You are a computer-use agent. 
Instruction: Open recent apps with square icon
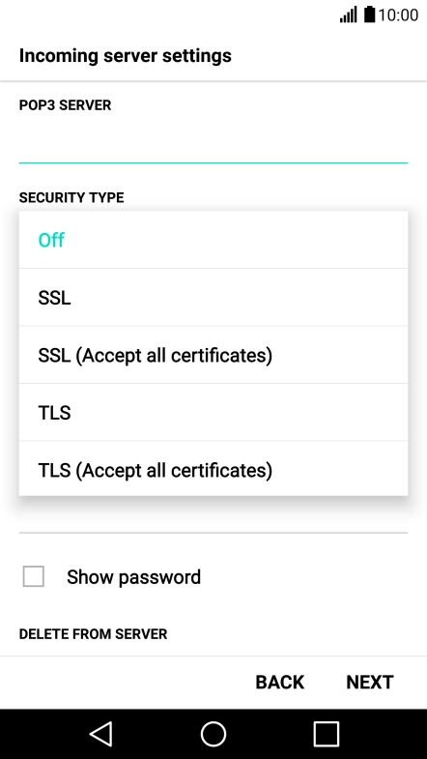coord(326,734)
